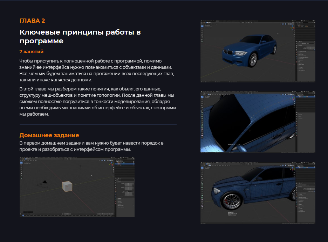Select the gray cube in the homework viewport
328x242 pixels.
[x=67, y=186]
